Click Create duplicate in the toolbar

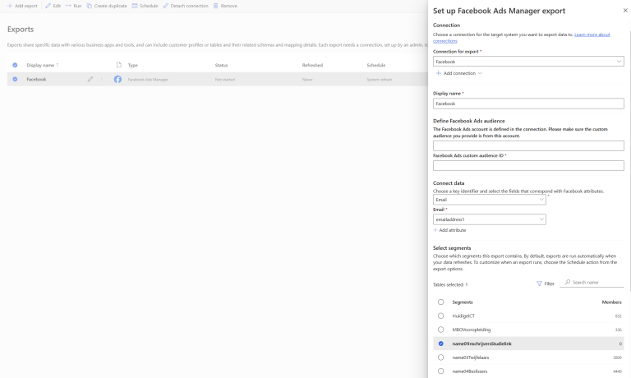(107, 6)
